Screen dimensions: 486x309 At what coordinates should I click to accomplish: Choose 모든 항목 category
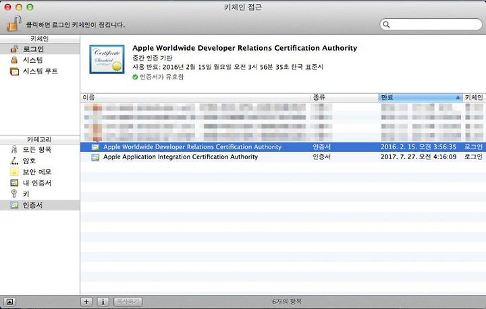tap(40, 150)
